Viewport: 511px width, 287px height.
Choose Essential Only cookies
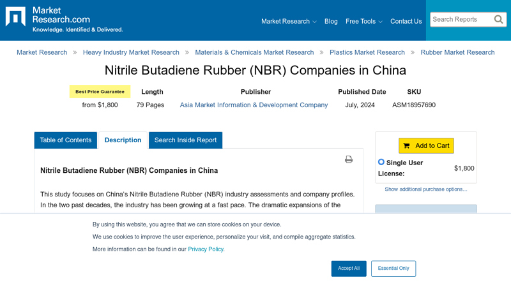pos(393,269)
